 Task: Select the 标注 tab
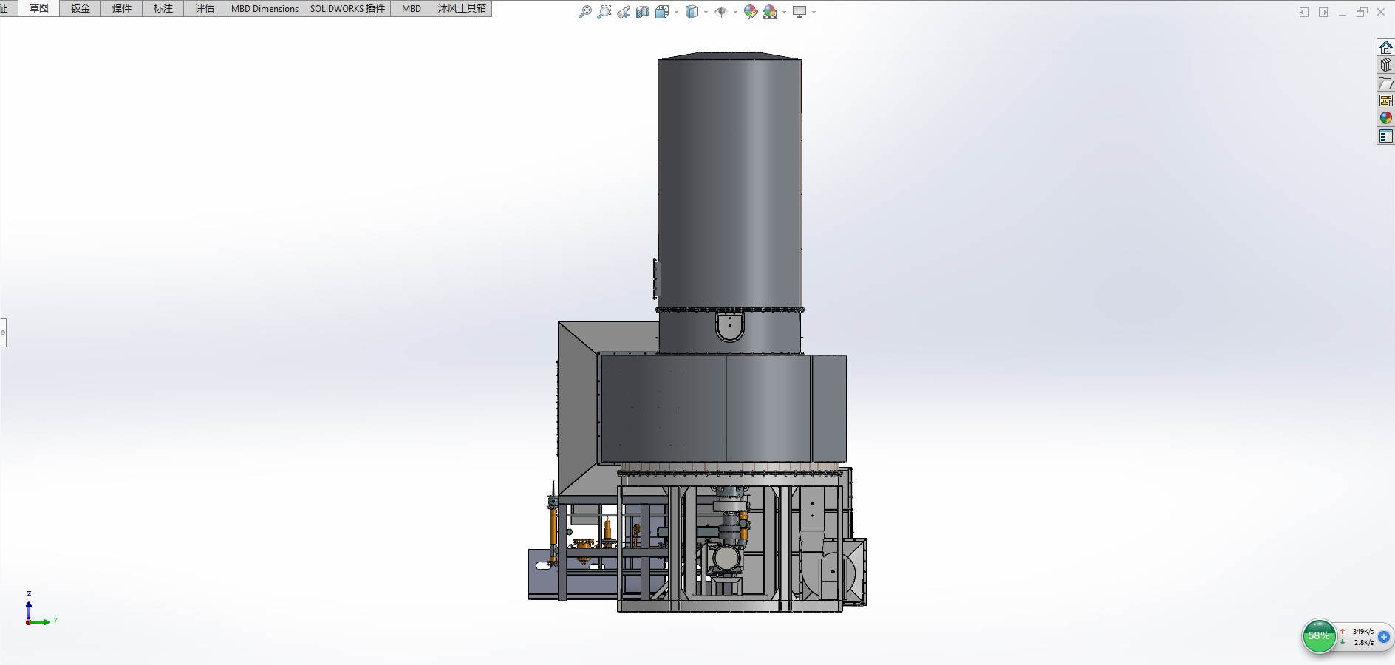163,8
